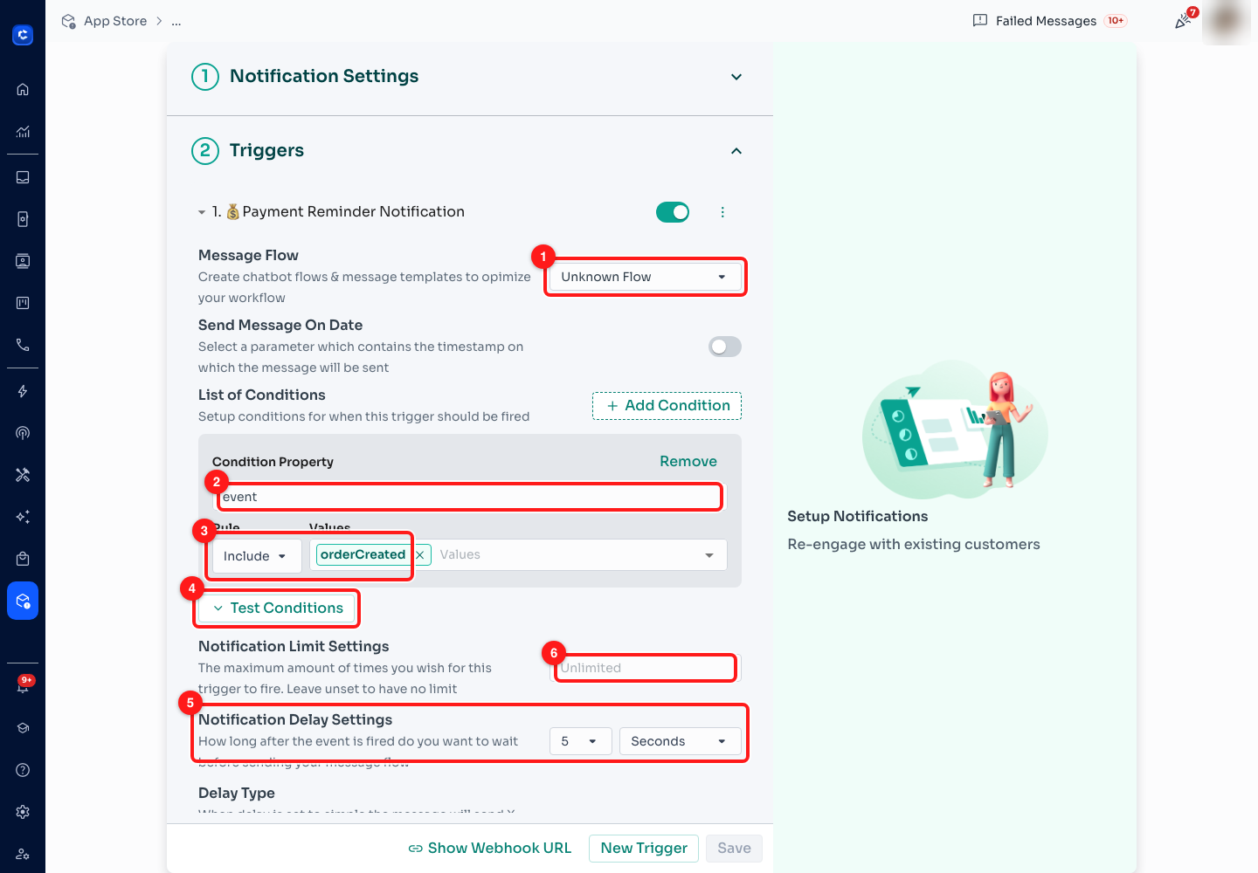Click the Delay Type heading

(237, 793)
